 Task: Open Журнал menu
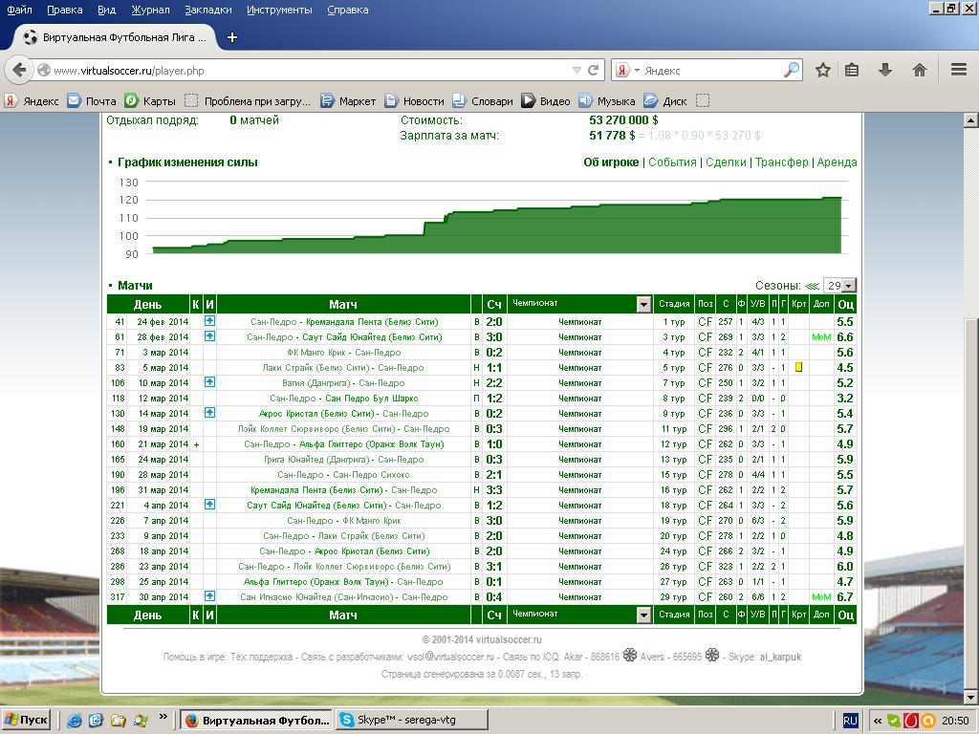(x=150, y=10)
